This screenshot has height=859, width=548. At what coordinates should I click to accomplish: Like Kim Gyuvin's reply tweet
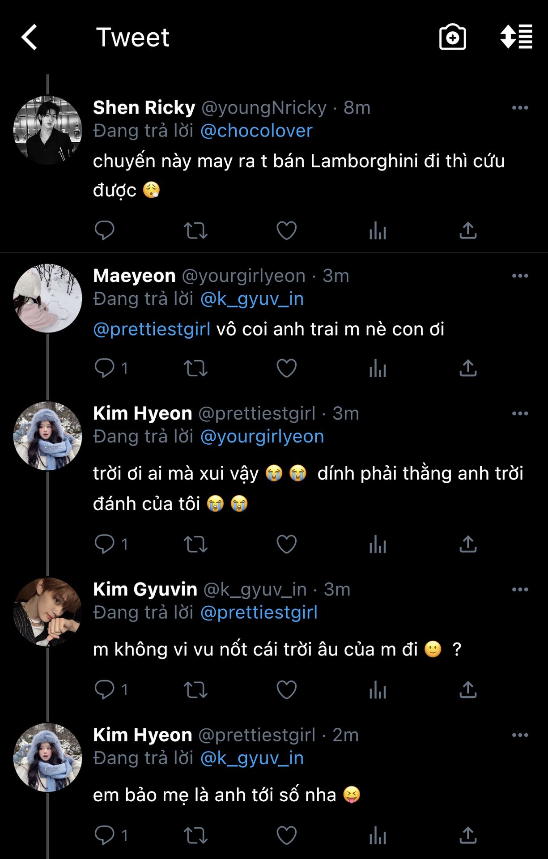pyautogui.click(x=286, y=689)
